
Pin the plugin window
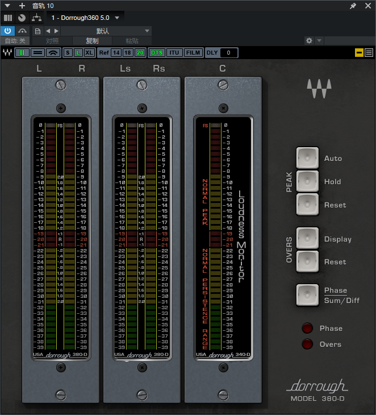coord(353,6)
